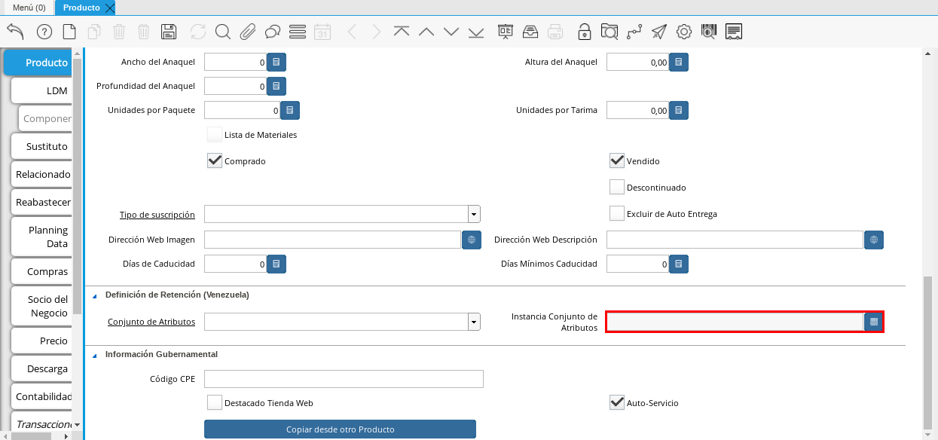Click the undo arrow in toolbar

tap(15, 32)
